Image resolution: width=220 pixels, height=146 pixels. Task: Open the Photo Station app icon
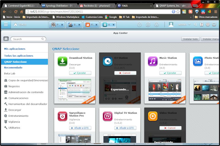(x=198, y=61)
